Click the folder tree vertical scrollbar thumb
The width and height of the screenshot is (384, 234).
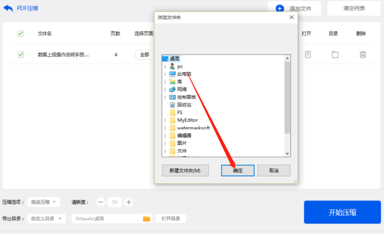click(287, 98)
